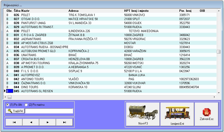Click the horizontal scrollbar left arrow
224x132 pixels.
6,97
